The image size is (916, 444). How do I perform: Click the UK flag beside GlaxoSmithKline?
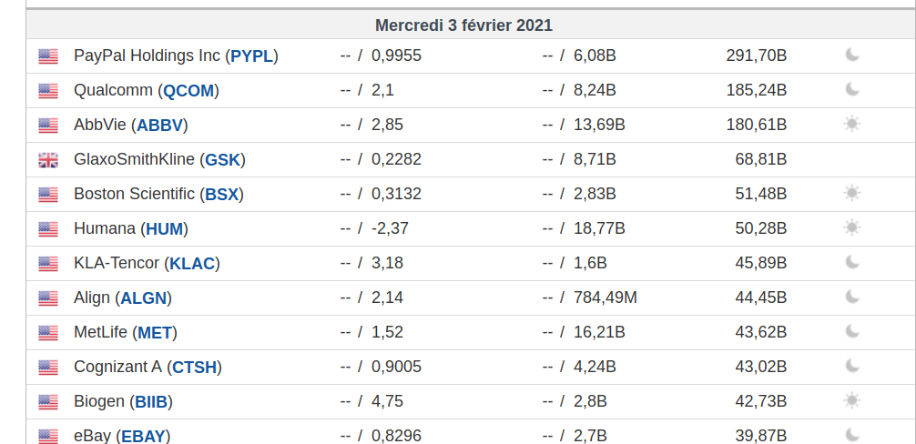tap(48, 160)
